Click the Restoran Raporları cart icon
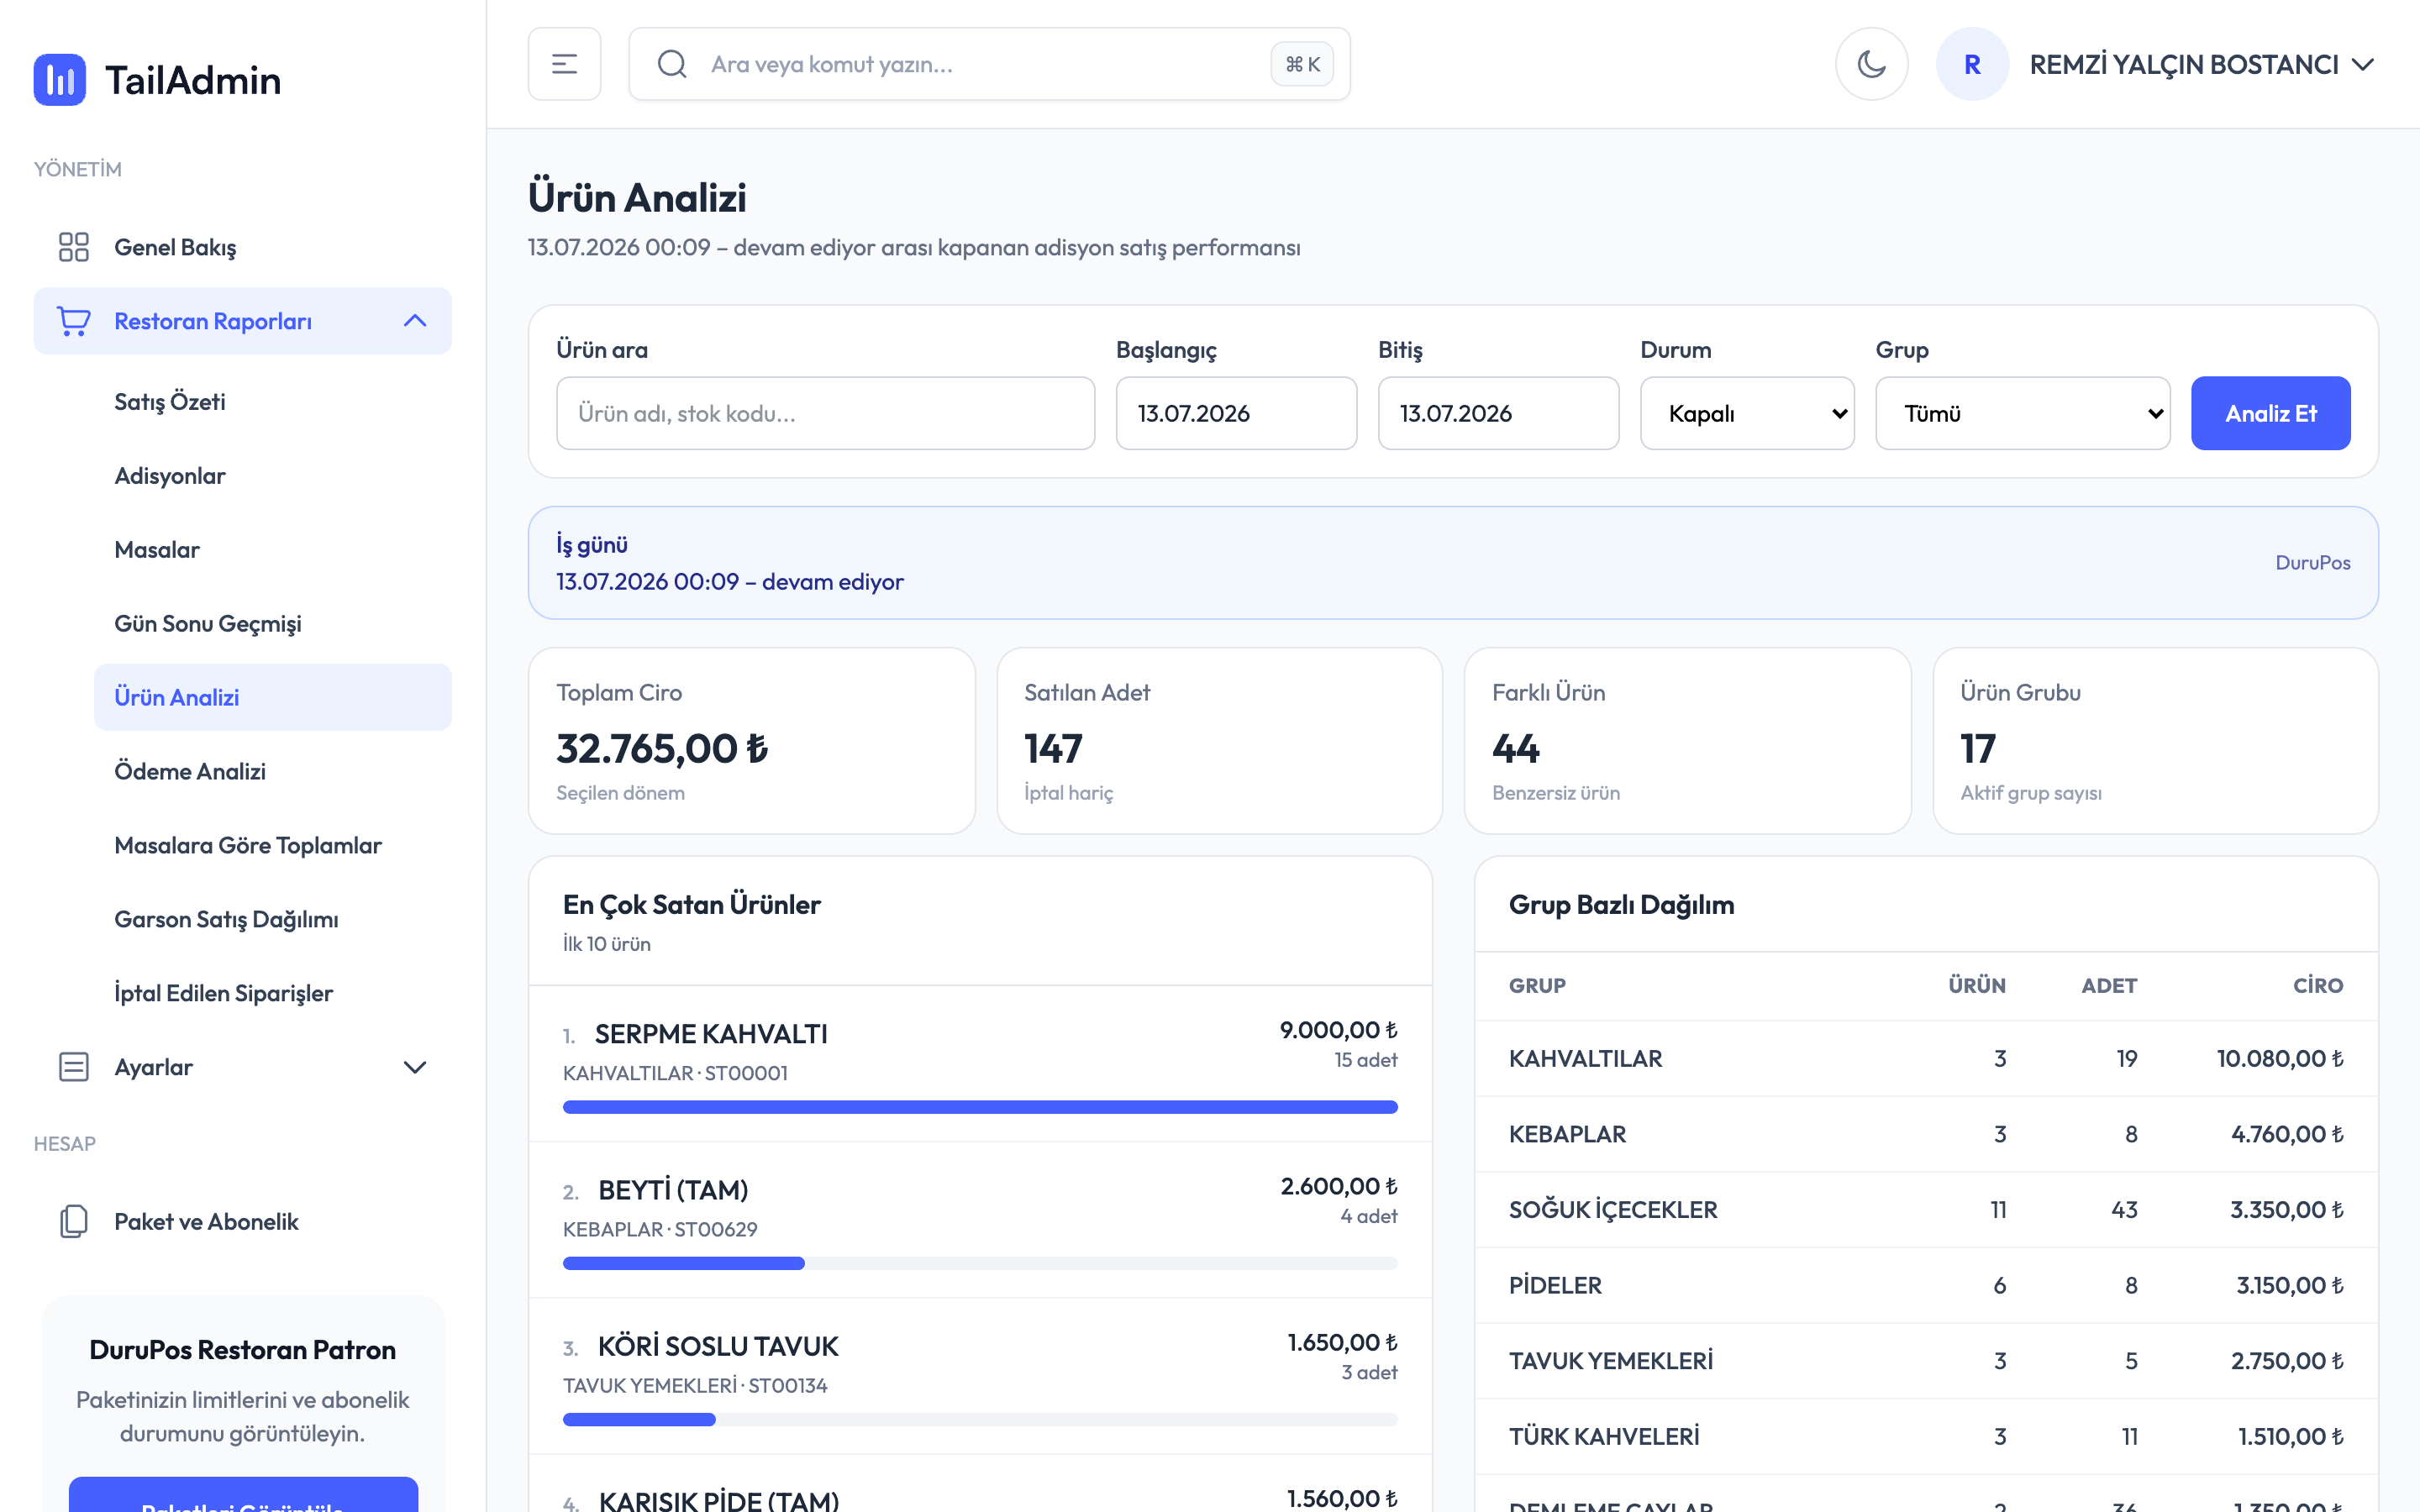 point(74,321)
